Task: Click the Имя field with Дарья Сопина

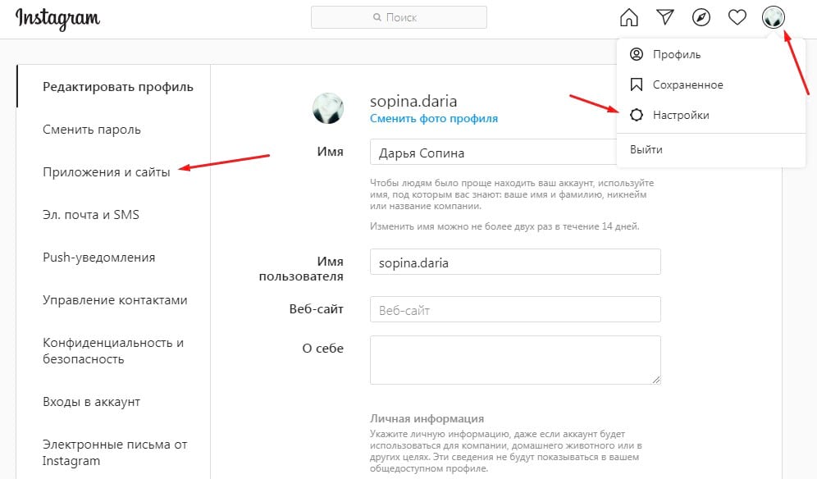Action: pyautogui.click(x=494, y=153)
